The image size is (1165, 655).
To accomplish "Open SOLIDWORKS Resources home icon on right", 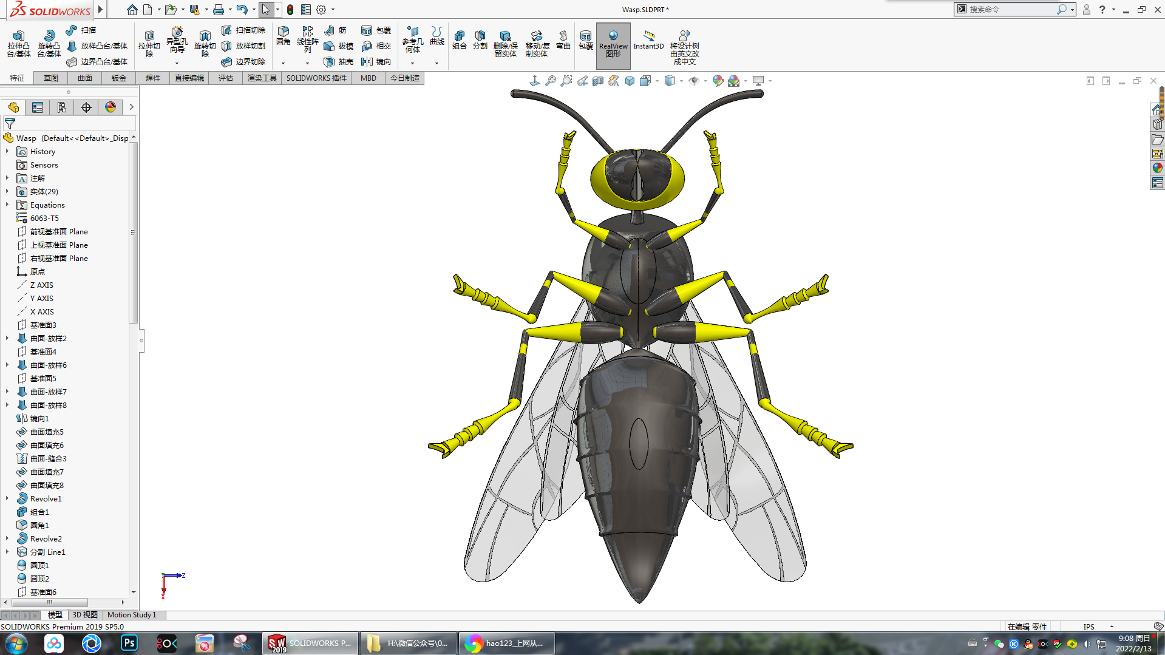I will point(1158,110).
